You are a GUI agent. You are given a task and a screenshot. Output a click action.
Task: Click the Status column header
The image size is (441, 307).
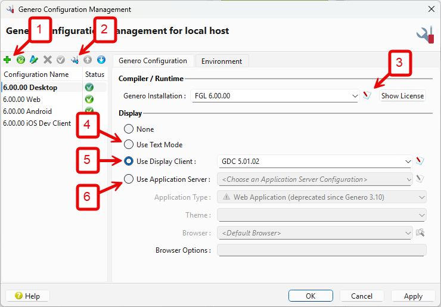(x=95, y=75)
